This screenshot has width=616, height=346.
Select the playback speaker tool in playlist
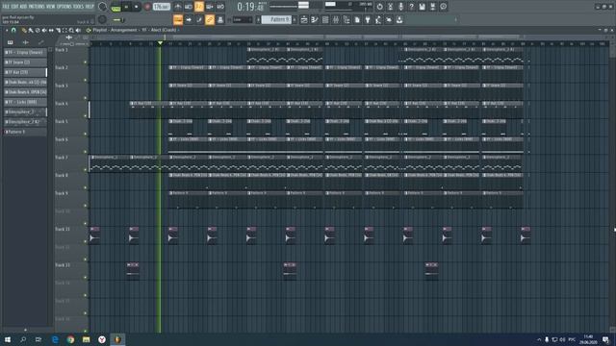tap(78, 30)
